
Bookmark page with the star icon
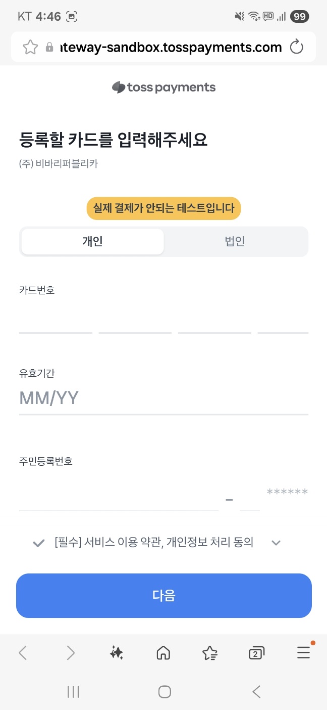(30, 48)
